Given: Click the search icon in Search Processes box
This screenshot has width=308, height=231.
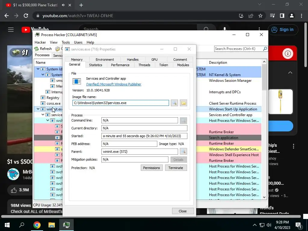Looking at the screenshot, I should pos(265,48).
